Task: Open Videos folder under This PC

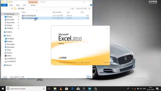Action: point(9,56)
